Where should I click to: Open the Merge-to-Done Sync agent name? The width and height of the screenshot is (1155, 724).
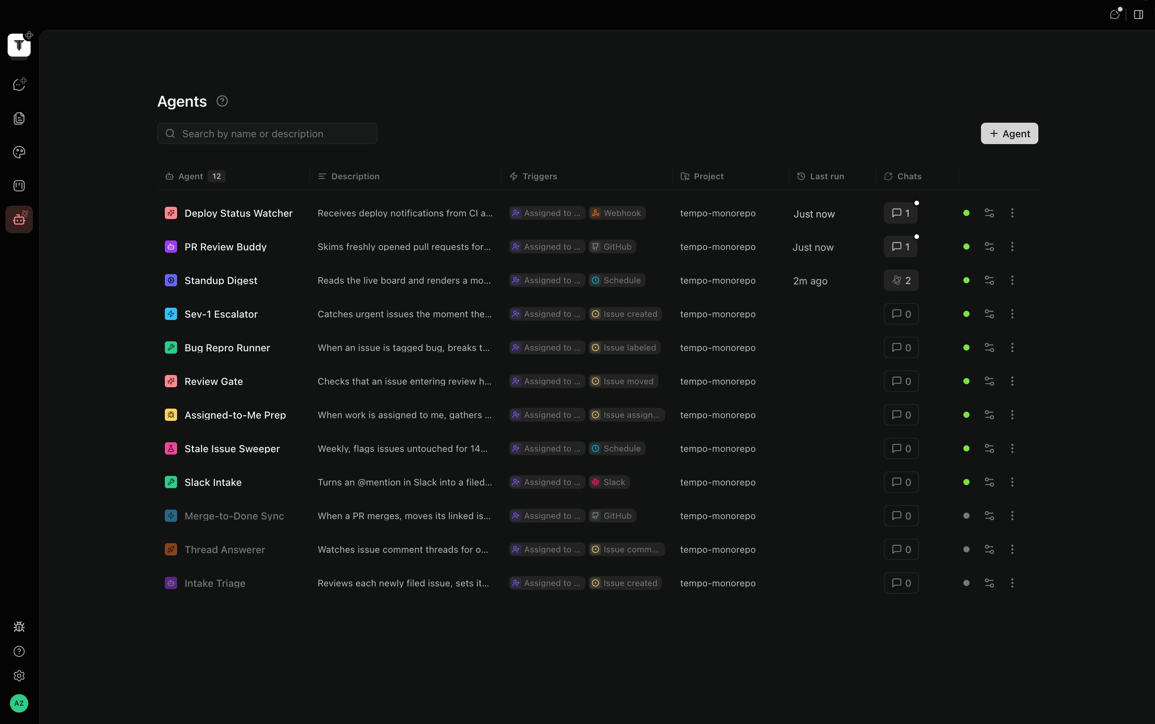tap(234, 516)
